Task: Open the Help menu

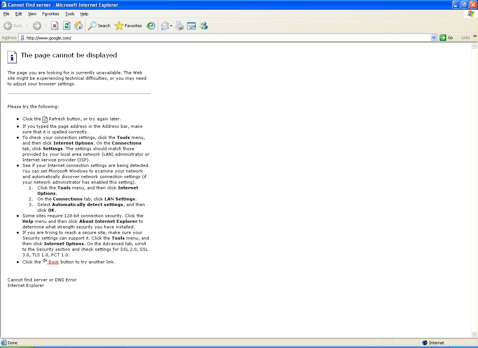Action: coord(84,14)
